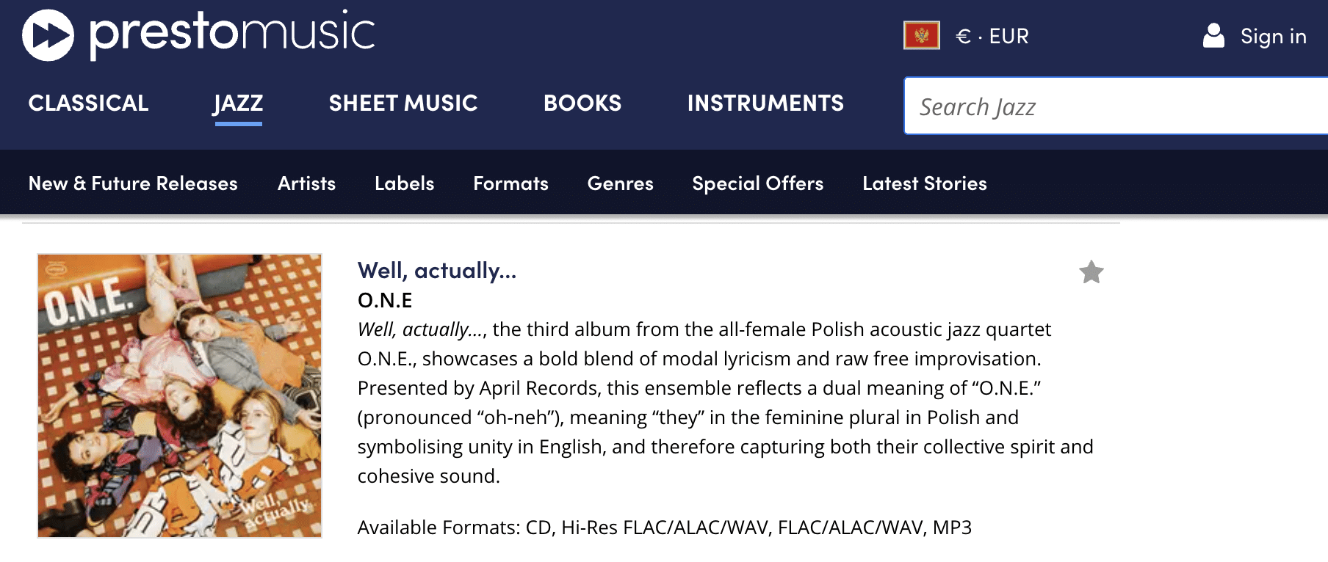This screenshot has height=562, width=1328.
Task: Expand the Genres menu
Action: point(620,183)
